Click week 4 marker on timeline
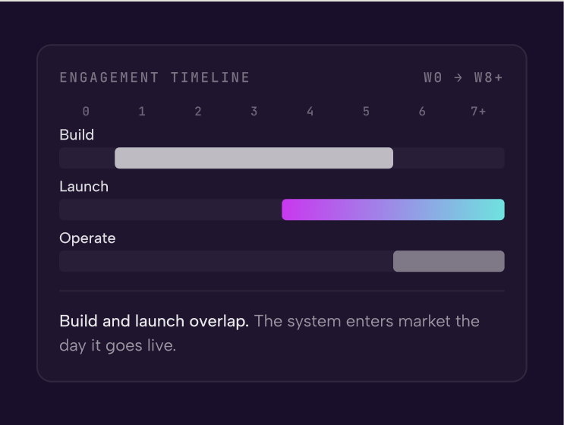The height and width of the screenshot is (425, 564). pos(310,112)
